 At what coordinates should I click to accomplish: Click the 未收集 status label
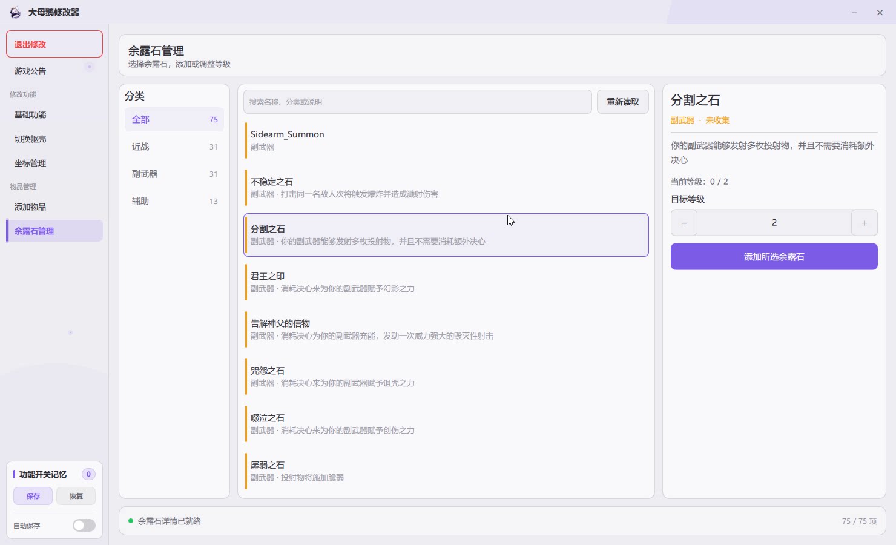[x=717, y=120]
